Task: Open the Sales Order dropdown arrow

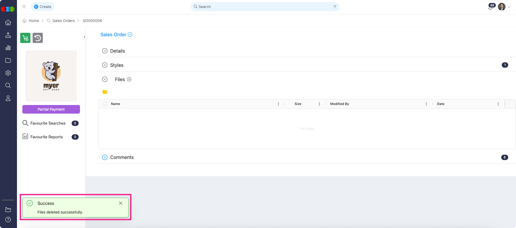Action: point(130,35)
